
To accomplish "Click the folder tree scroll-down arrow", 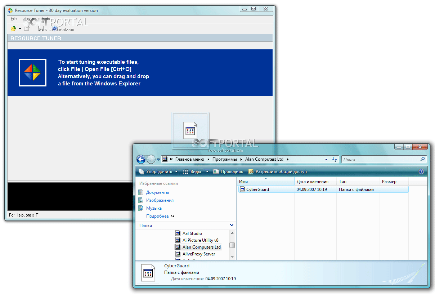I will (232, 257).
